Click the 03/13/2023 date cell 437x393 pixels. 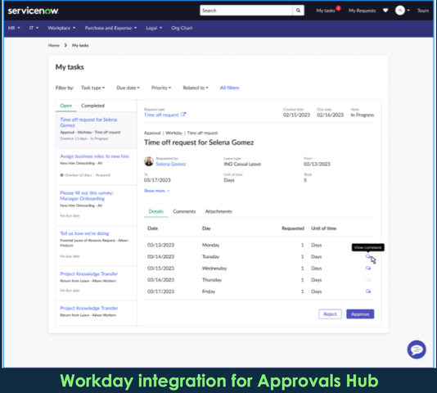click(161, 245)
